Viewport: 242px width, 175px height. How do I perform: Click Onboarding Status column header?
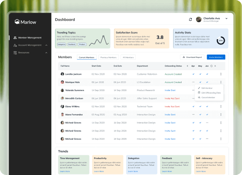click(173, 66)
